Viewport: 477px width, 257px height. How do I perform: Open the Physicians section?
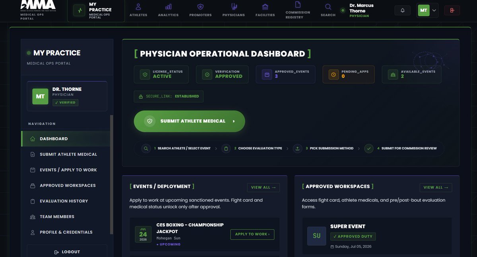234,10
